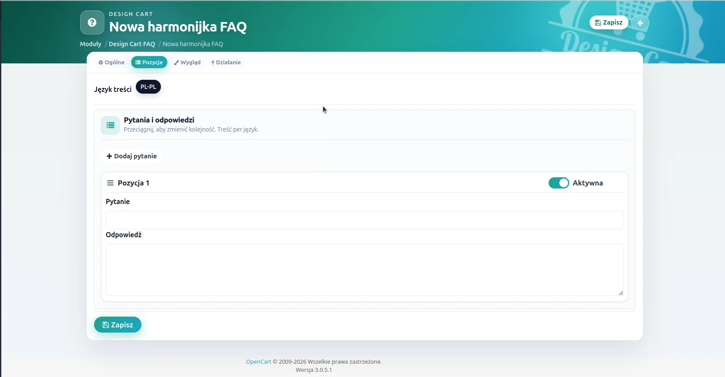Go to the Design Cart FAQ breadcrumb
The image size is (725, 377).
point(132,44)
